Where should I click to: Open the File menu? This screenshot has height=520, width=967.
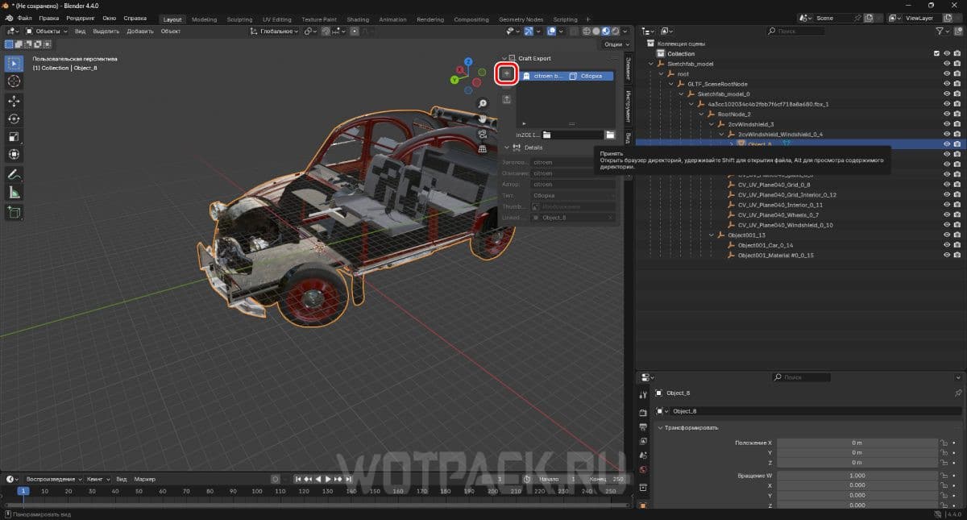pos(25,19)
